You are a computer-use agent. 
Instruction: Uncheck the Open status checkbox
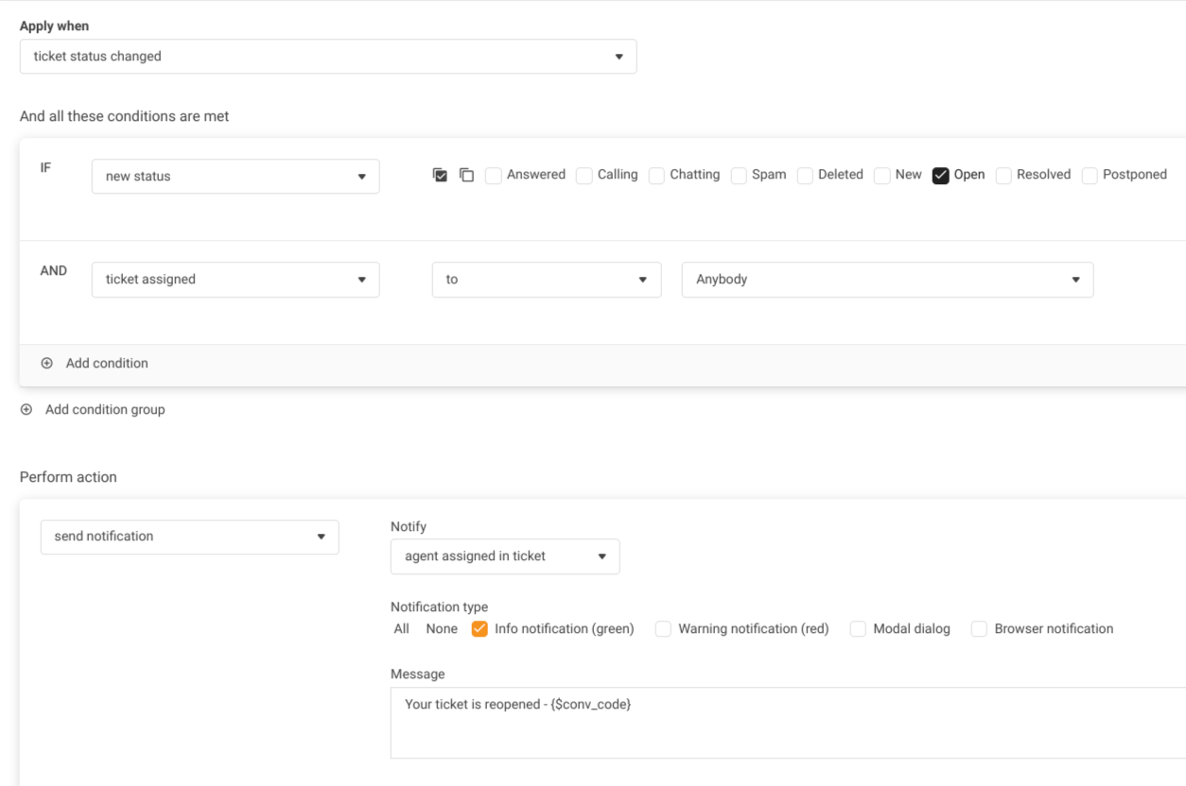(x=940, y=176)
